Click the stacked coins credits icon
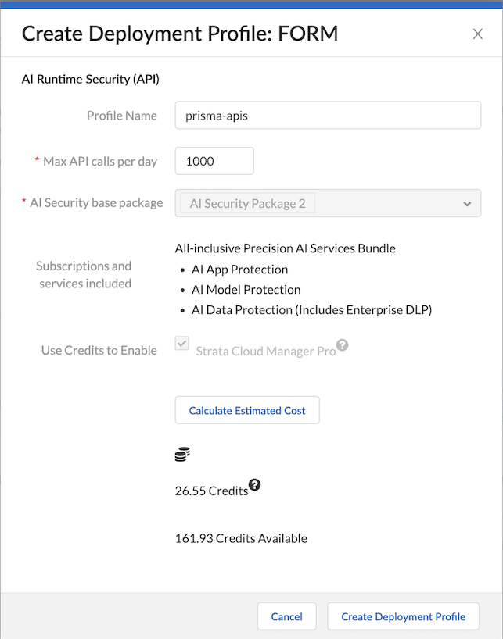 [x=182, y=455]
